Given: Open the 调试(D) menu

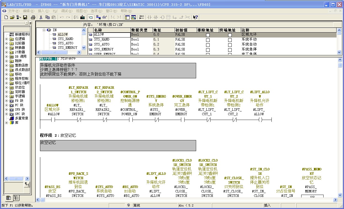Looking at the screenshot, I should (x=67, y=11).
